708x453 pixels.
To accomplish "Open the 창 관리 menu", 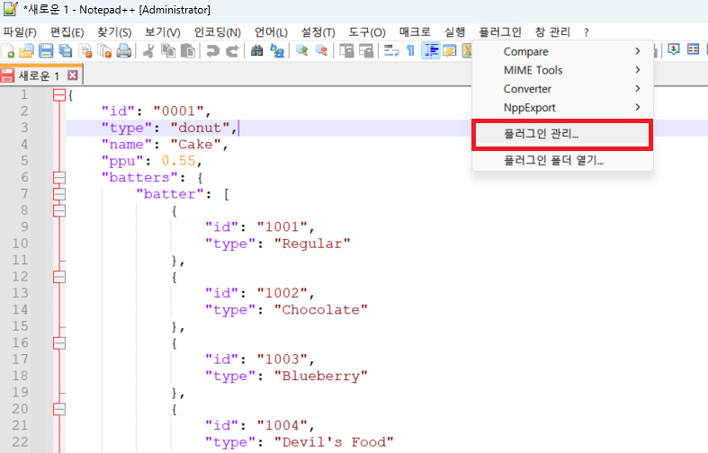I will click(552, 32).
